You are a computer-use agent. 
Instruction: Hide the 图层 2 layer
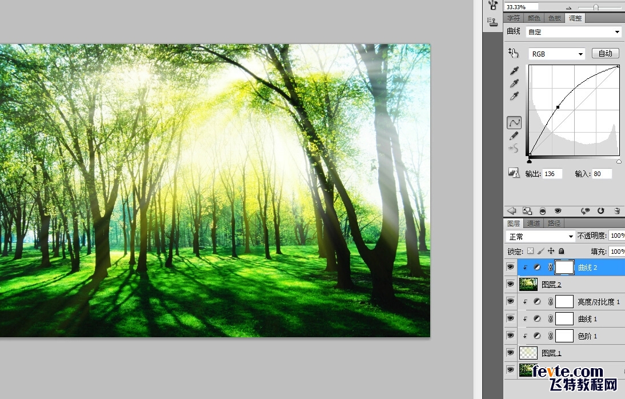coord(510,284)
